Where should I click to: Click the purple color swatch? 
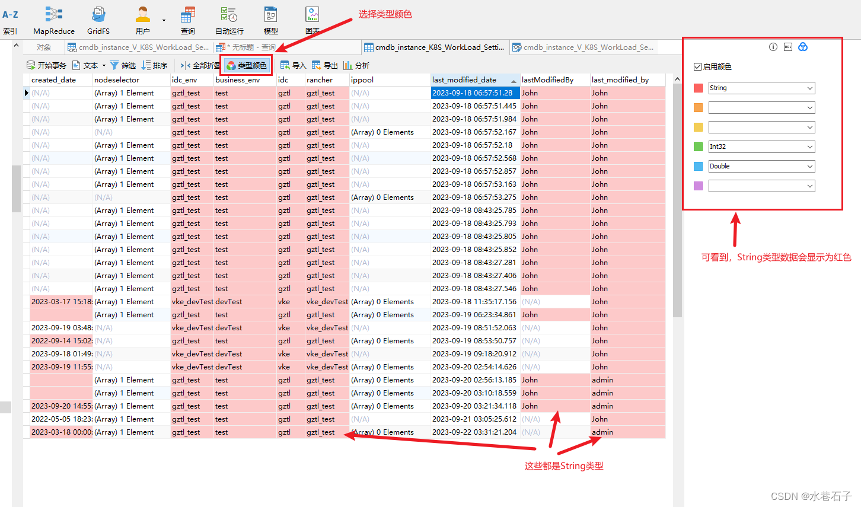[698, 186]
